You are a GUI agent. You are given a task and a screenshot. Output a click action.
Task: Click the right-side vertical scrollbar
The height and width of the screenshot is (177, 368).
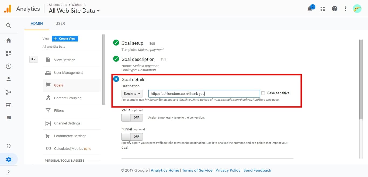(361, 81)
